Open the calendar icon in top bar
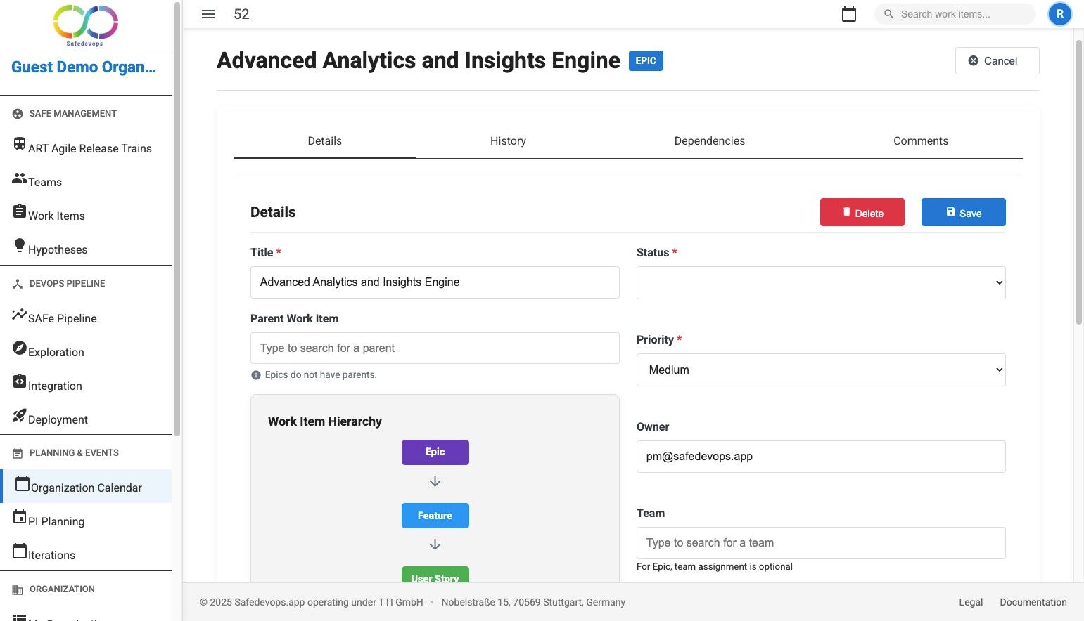The image size is (1084, 621). pyautogui.click(x=849, y=14)
